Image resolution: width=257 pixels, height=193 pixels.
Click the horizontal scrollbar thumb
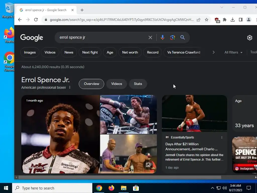pos(120,177)
